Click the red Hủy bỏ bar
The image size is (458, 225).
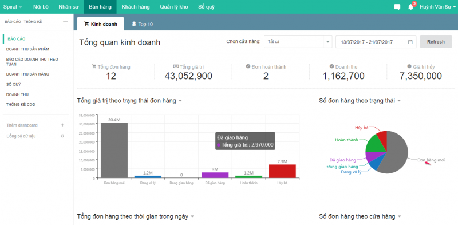pyautogui.click(x=282, y=171)
